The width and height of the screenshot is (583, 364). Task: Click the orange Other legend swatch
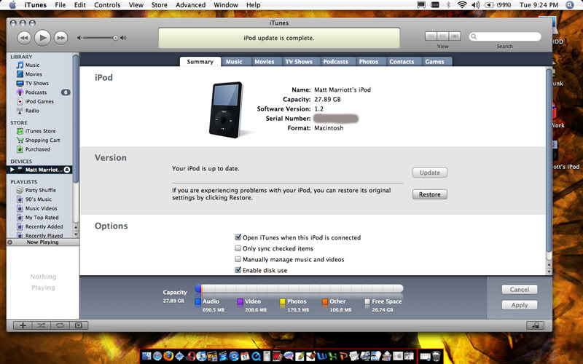pos(325,301)
